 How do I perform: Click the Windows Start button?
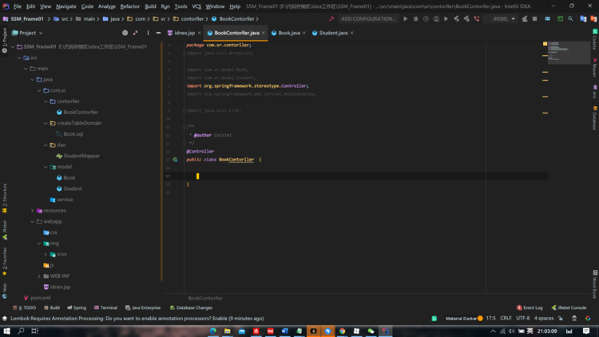(6, 331)
